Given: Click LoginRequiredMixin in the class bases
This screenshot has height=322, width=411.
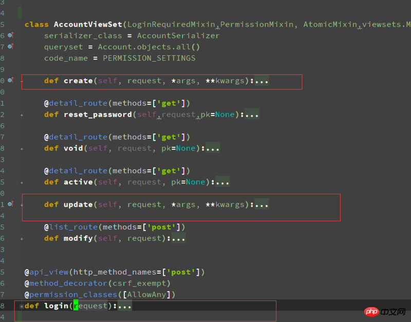Looking at the screenshot, I should point(172,24).
